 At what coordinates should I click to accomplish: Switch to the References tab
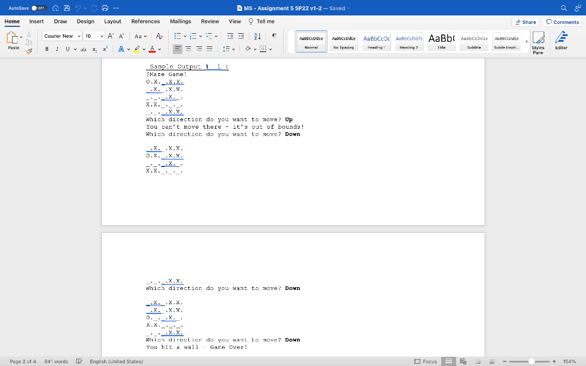(x=145, y=21)
